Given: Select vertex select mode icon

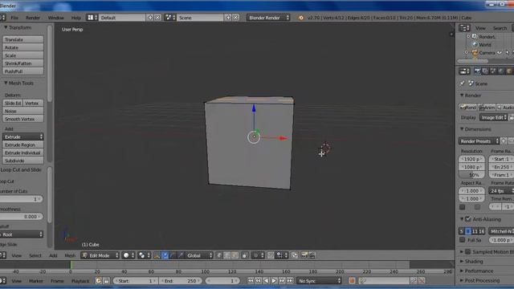Looking at the screenshot, I should (x=219, y=255).
